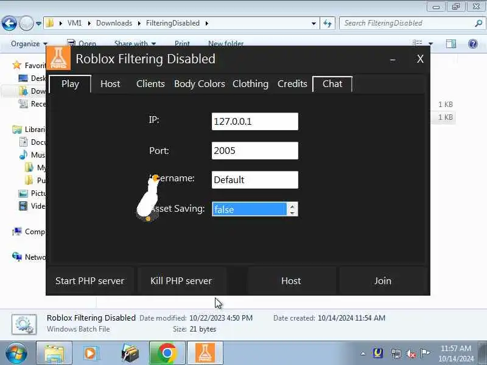Select Recent Places in navigation pane

coord(32,103)
